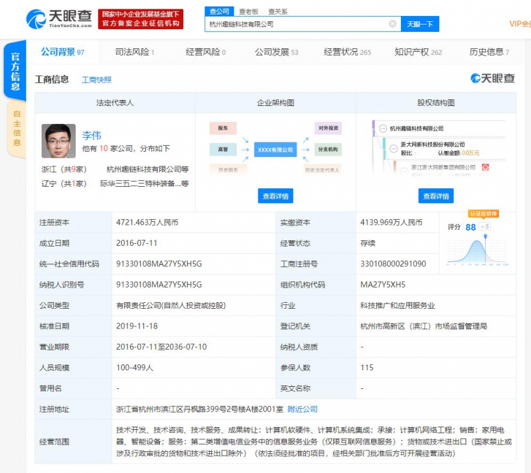Select the 自主信息 side tab
This screenshot has height=473, width=531.
pos(17,129)
